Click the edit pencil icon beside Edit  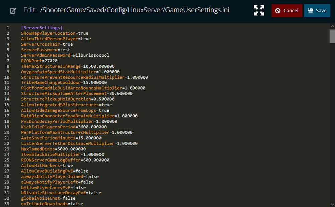tap(13, 11)
